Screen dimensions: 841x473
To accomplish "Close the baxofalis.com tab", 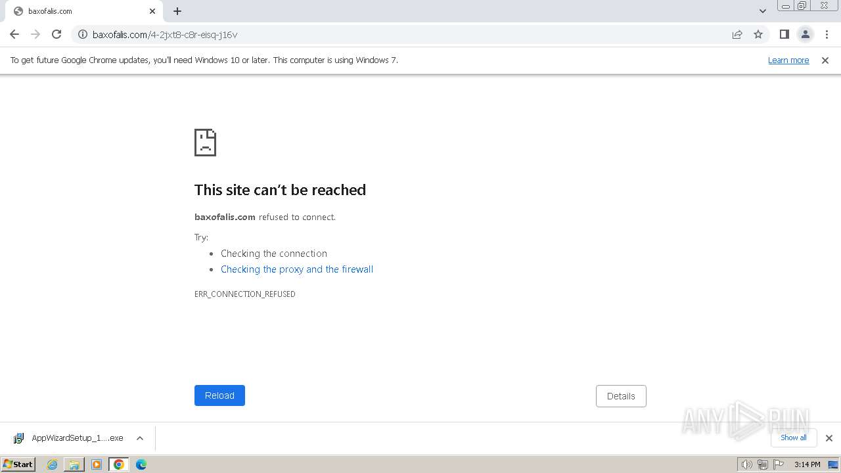I will [x=152, y=11].
